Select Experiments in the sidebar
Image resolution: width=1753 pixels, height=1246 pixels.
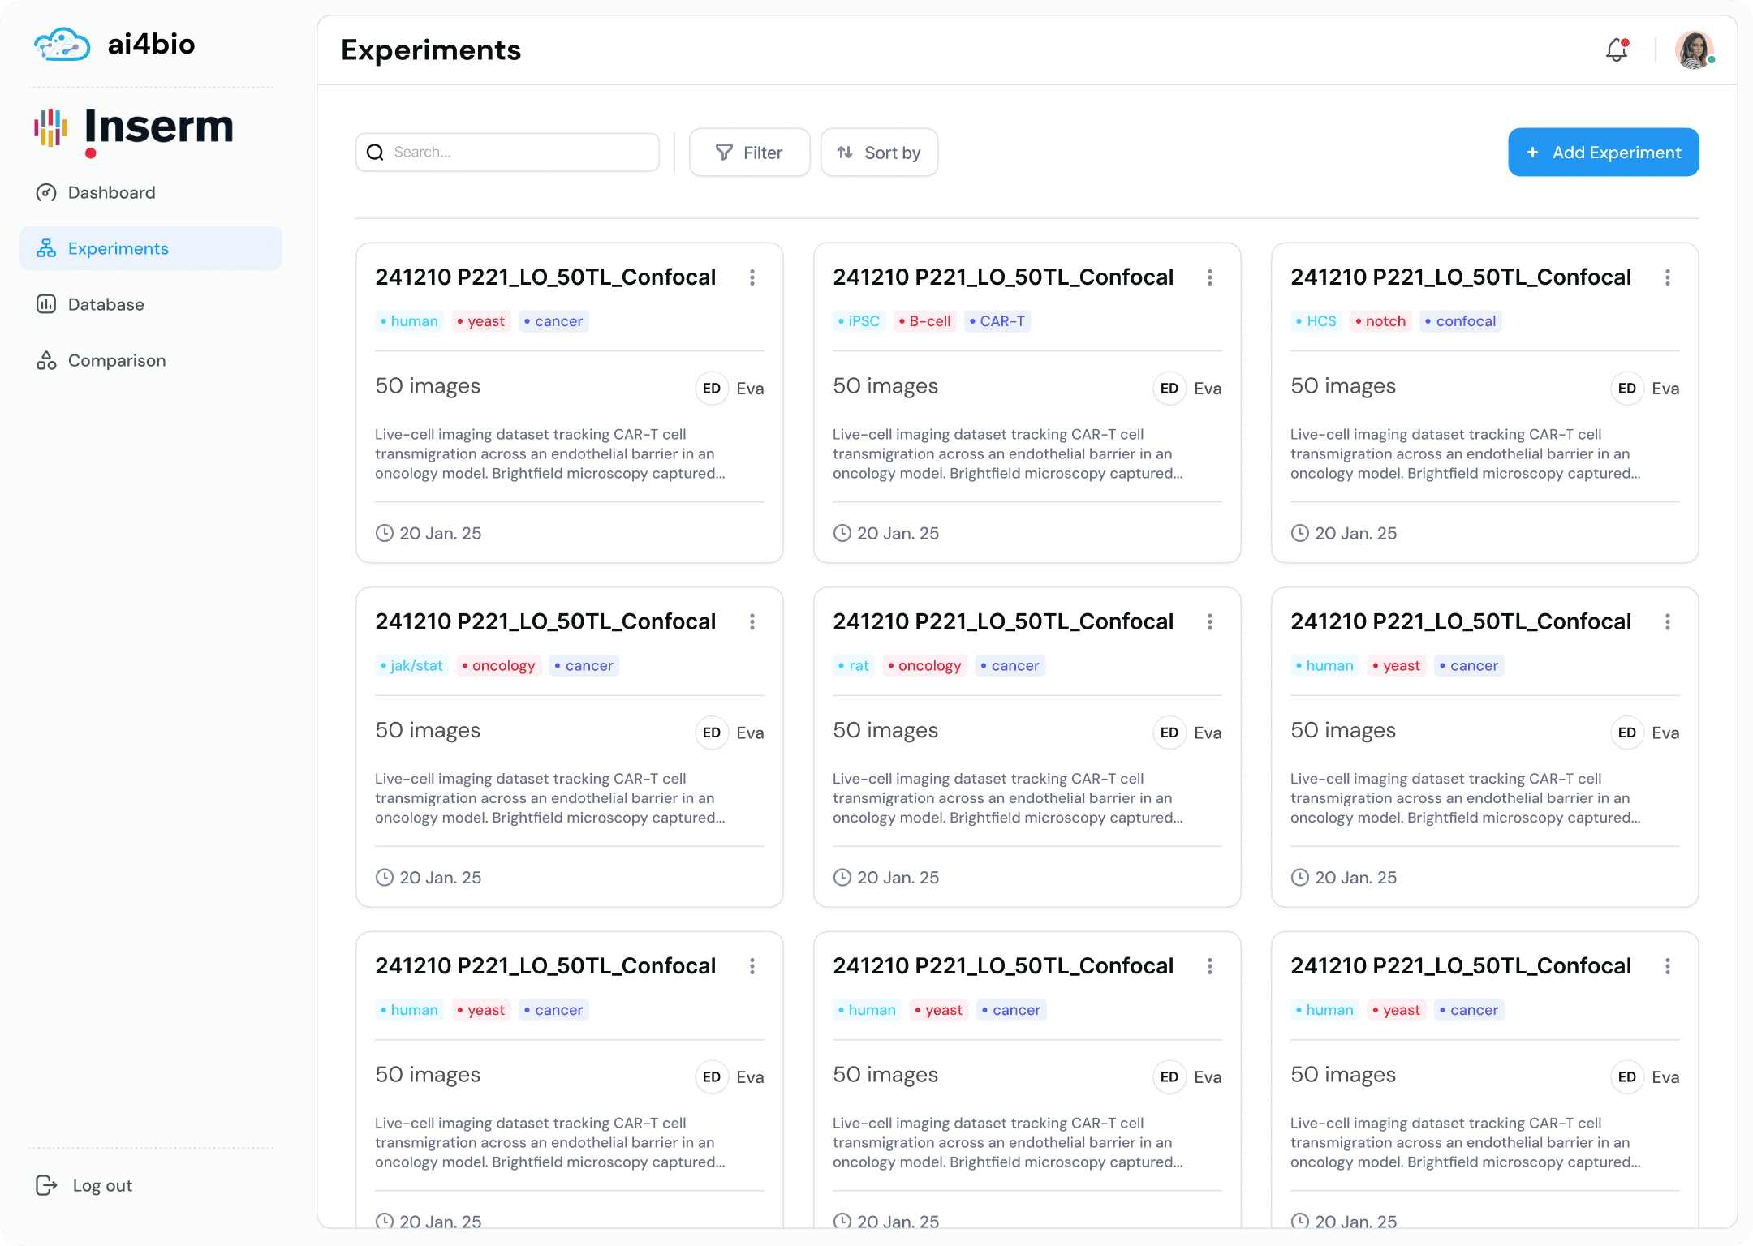click(x=151, y=248)
